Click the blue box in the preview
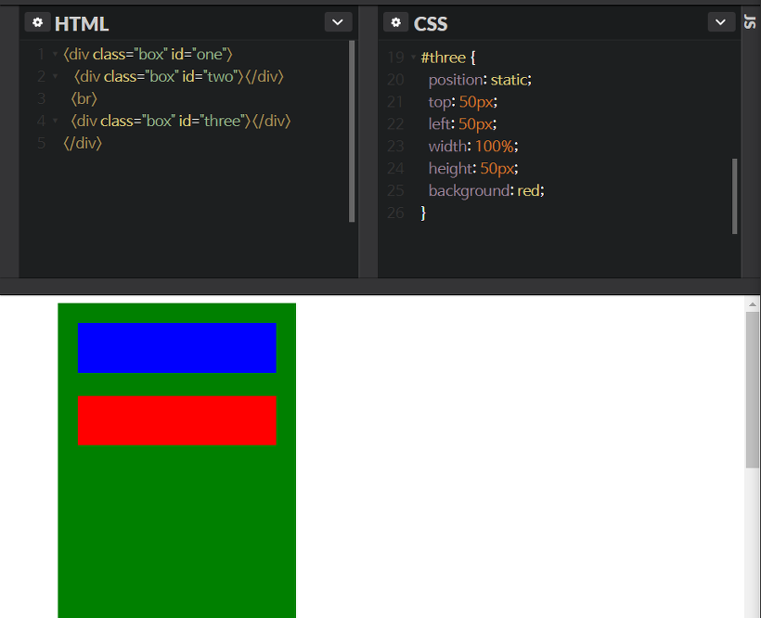761x618 pixels. point(177,348)
